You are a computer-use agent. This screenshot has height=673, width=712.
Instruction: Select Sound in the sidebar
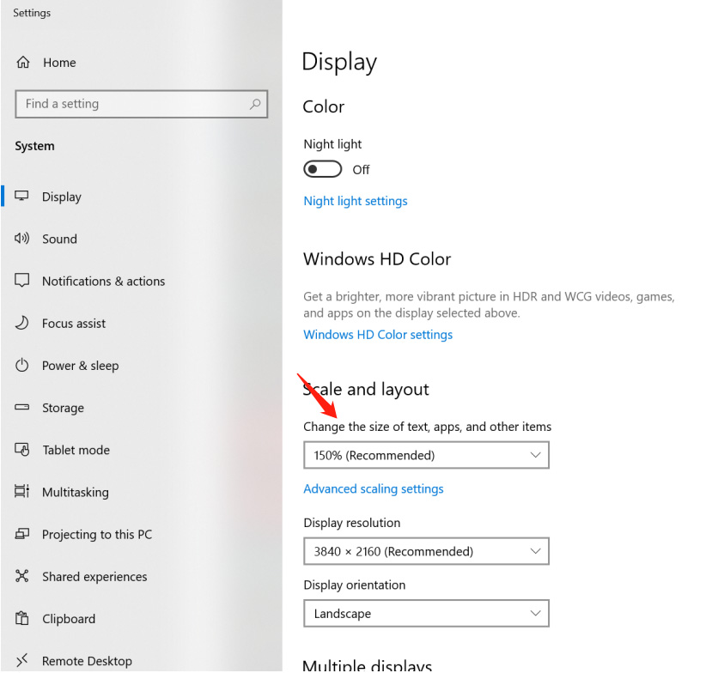tap(59, 239)
